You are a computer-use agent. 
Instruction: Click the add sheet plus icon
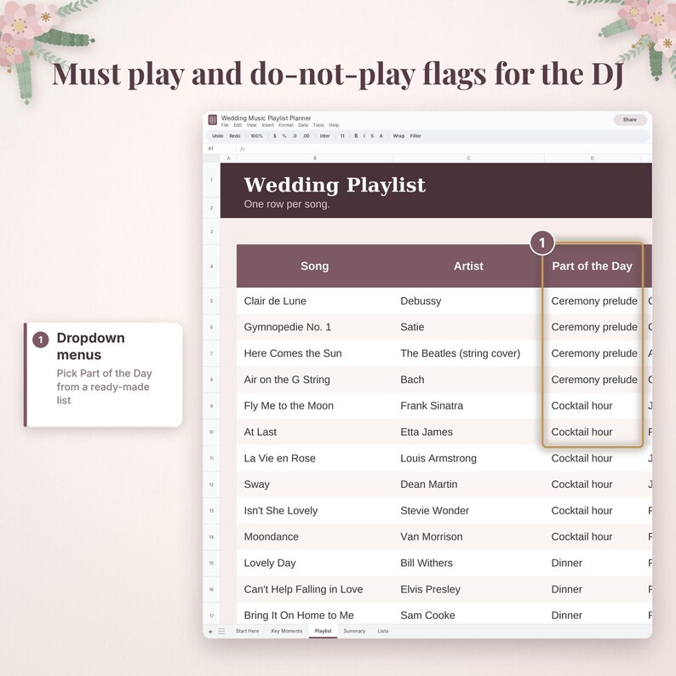tap(210, 631)
